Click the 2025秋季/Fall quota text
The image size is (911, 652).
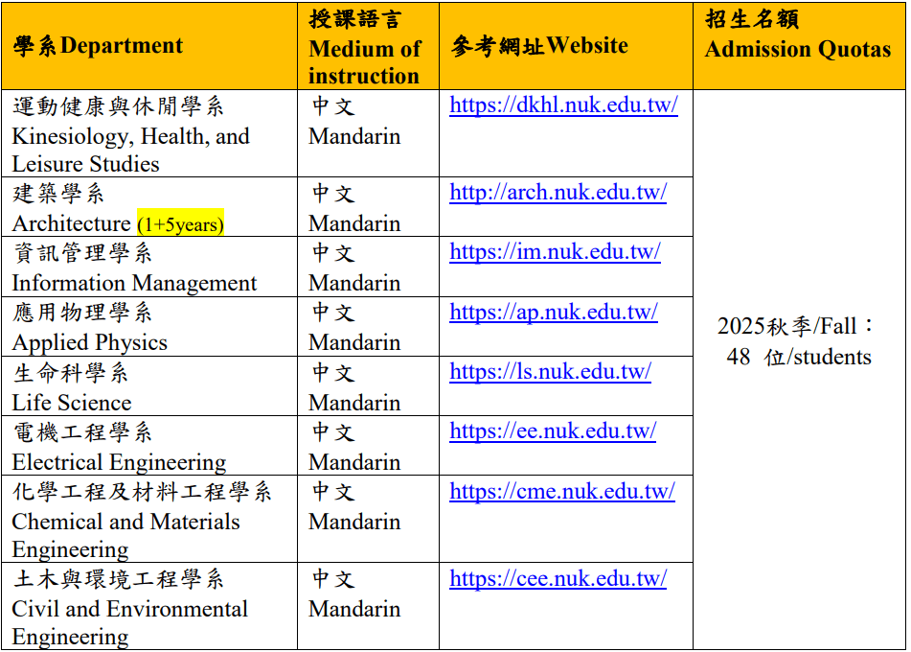tap(795, 326)
